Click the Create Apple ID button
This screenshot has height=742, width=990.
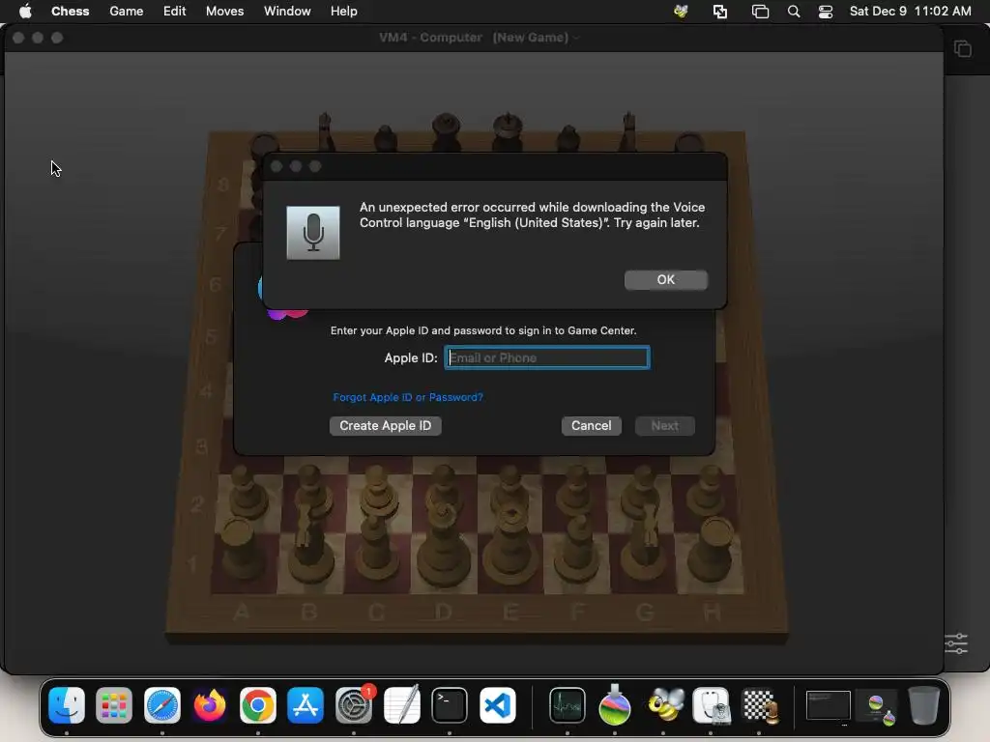(385, 425)
